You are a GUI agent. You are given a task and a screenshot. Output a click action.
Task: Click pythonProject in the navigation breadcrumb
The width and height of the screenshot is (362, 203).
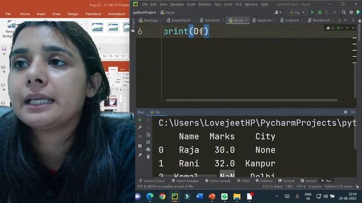(x=145, y=12)
